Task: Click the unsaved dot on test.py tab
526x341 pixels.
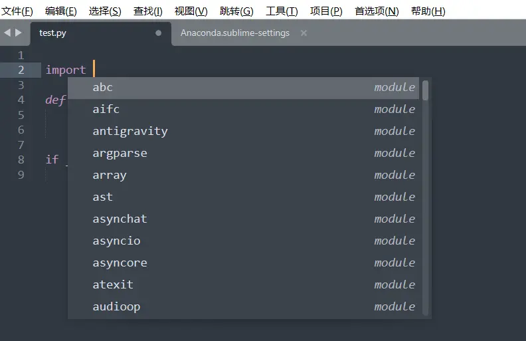Action: pyautogui.click(x=158, y=33)
